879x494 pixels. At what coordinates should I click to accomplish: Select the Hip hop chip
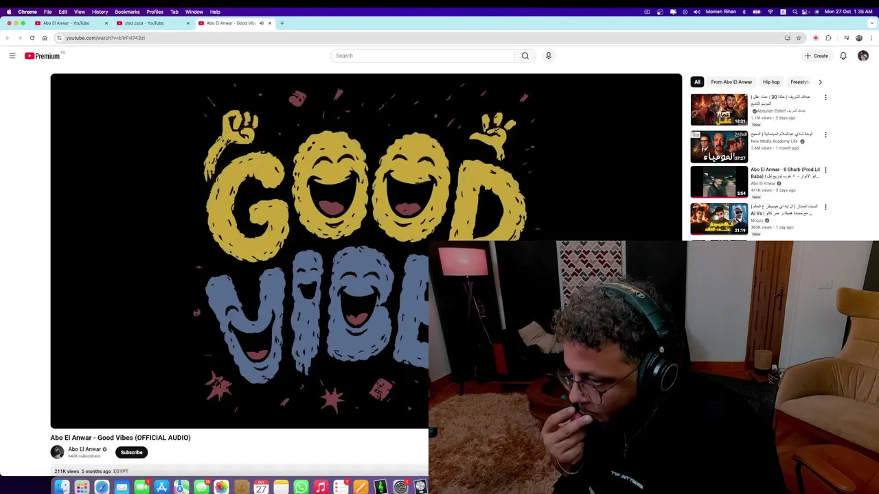[771, 82]
